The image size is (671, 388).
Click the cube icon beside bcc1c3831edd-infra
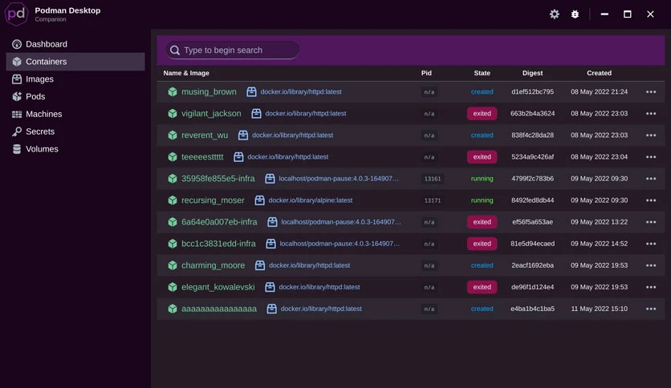[x=173, y=244]
